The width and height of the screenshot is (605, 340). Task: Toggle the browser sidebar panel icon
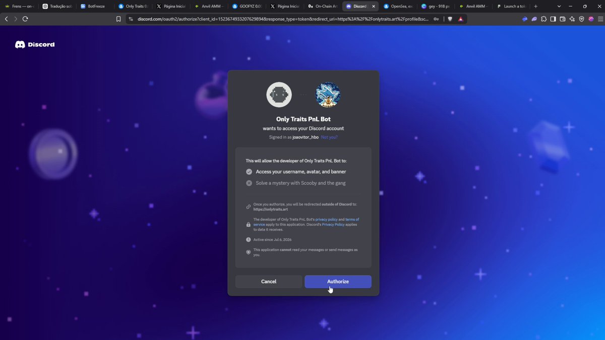click(x=553, y=19)
